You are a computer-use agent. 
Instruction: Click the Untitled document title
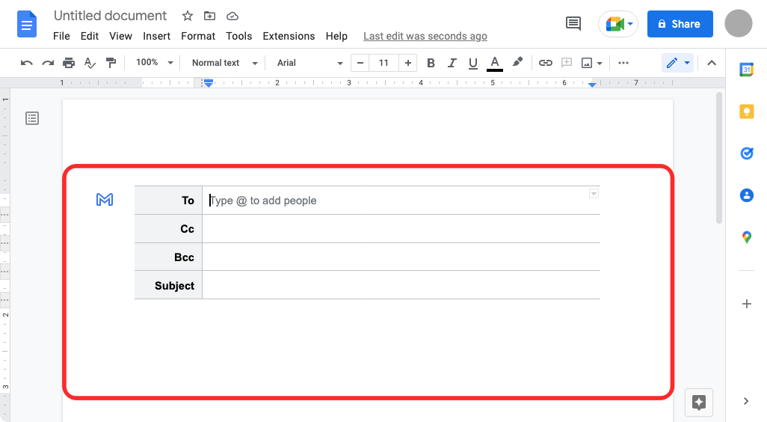click(110, 16)
